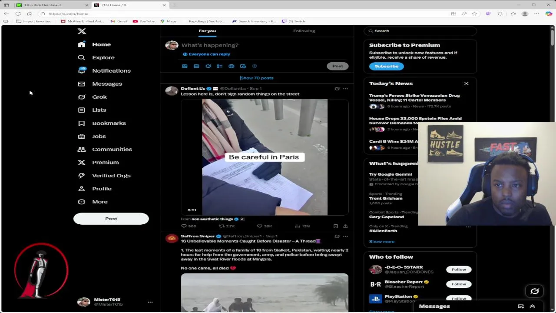Open the Jobs briefcase icon
The height and width of the screenshot is (313, 556).
point(81,136)
